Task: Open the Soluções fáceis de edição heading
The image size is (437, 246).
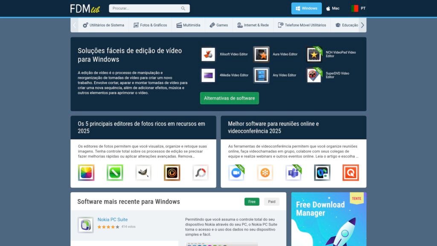Action: 130,55
